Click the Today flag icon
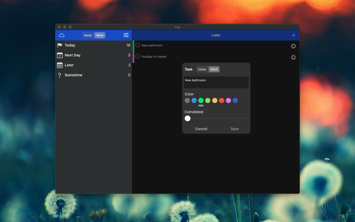355x222 pixels. click(x=59, y=45)
